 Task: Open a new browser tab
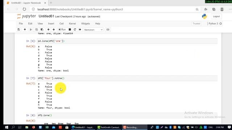(51, 3)
